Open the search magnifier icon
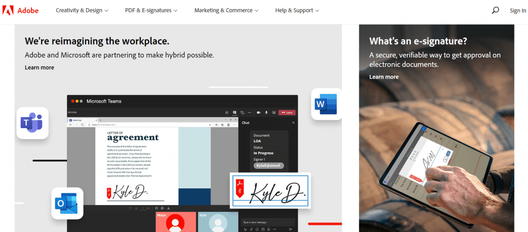This screenshot has height=232, width=528. (x=496, y=10)
